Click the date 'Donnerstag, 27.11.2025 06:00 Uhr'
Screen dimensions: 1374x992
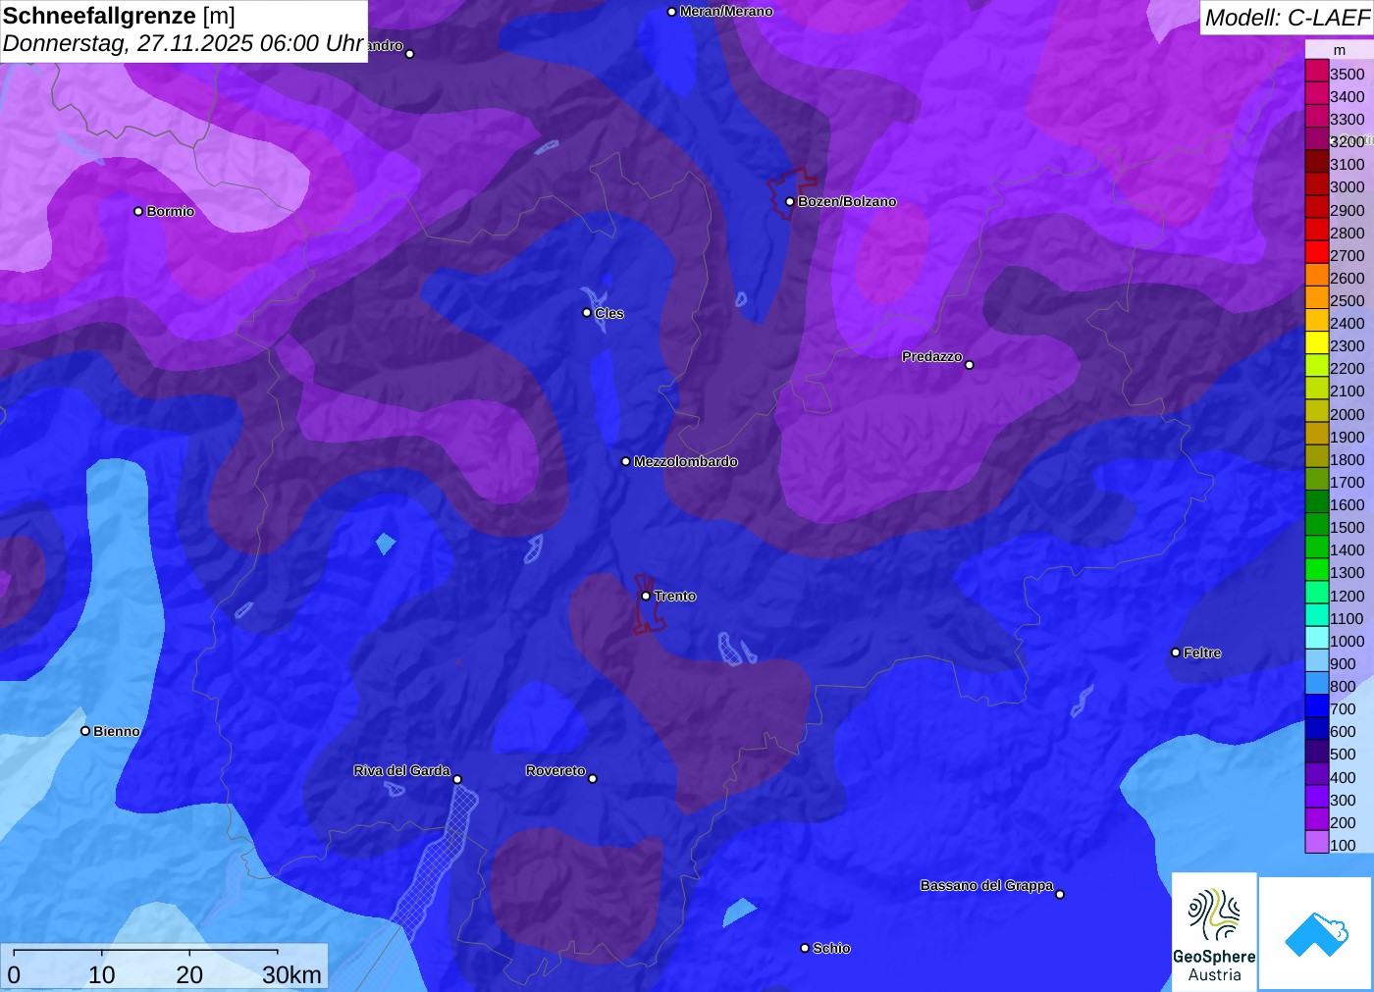184,44
